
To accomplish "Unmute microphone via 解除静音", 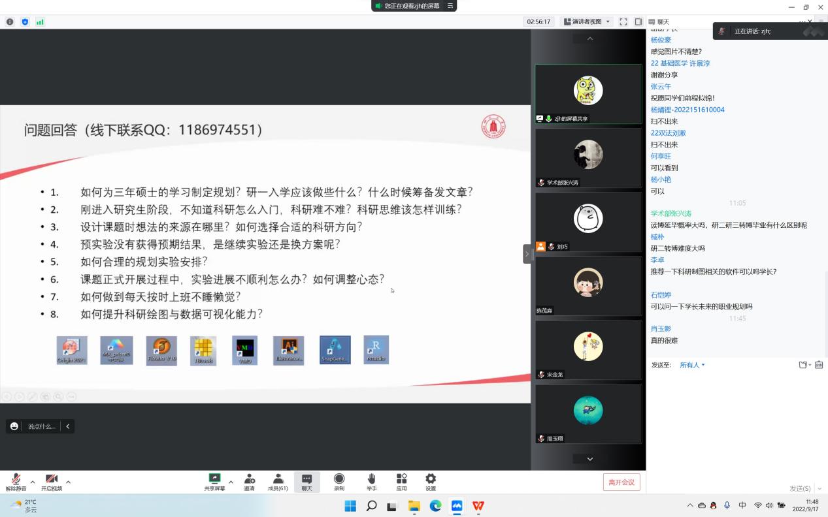I will [x=16, y=482].
